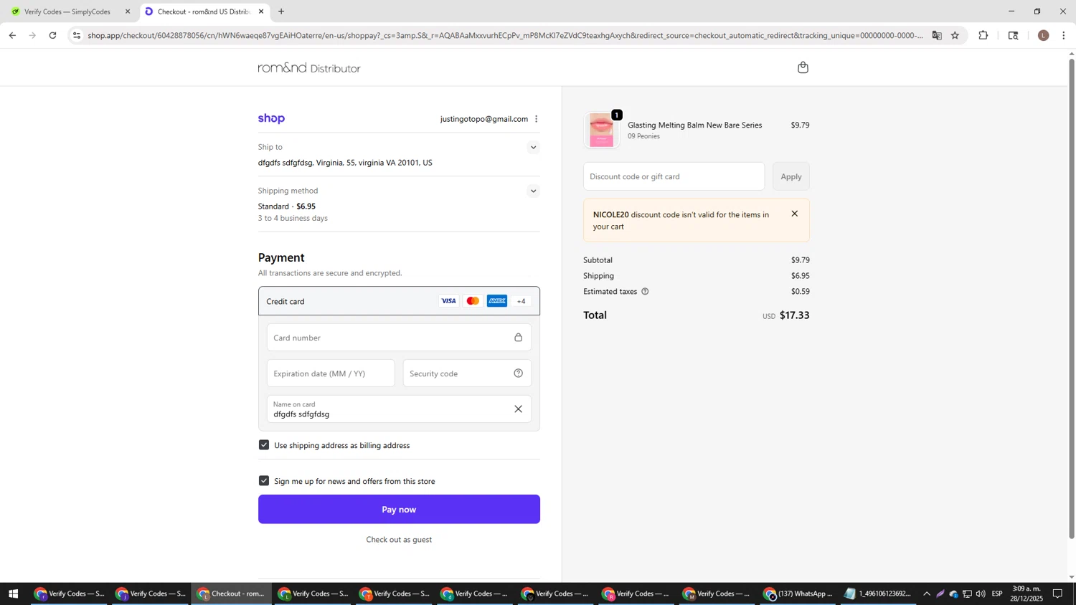Switch to the Checkout rom&nd taskbar window
This screenshot has width=1076, height=605.
click(231, 594)
